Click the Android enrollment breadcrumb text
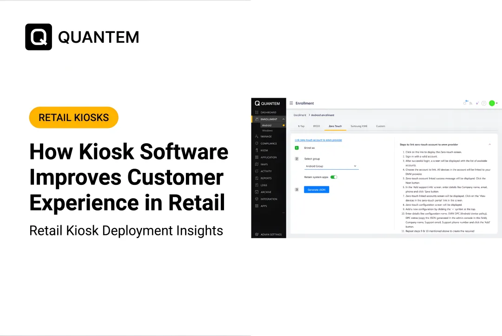The width and height of the screenshot is (502, 336). point(323,115)
